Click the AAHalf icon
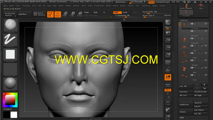This screenshot has width=213, height=120. (168, 55)
